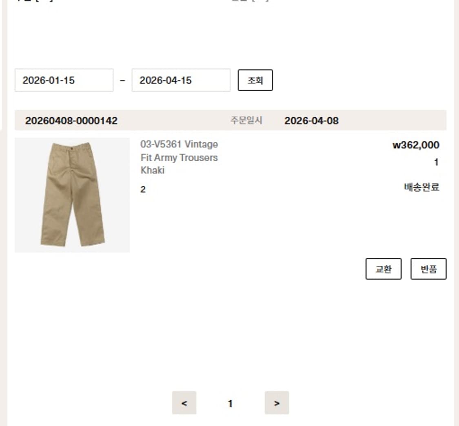
Task: Click the 조회 search button
Action: (255, 80)
